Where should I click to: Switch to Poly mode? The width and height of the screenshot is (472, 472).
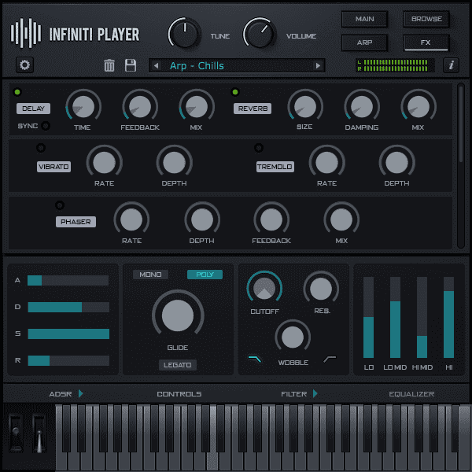(205, 275)
